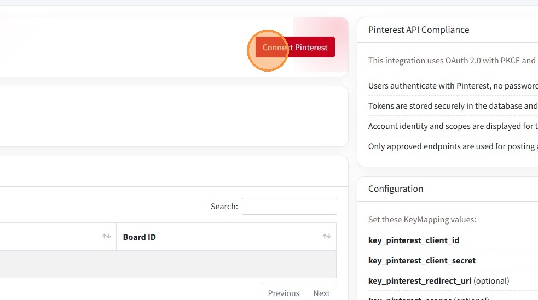Screen dimensions: 538x300
Task: Click the 'Account identity and scopes' line
Action: point(453,126)
